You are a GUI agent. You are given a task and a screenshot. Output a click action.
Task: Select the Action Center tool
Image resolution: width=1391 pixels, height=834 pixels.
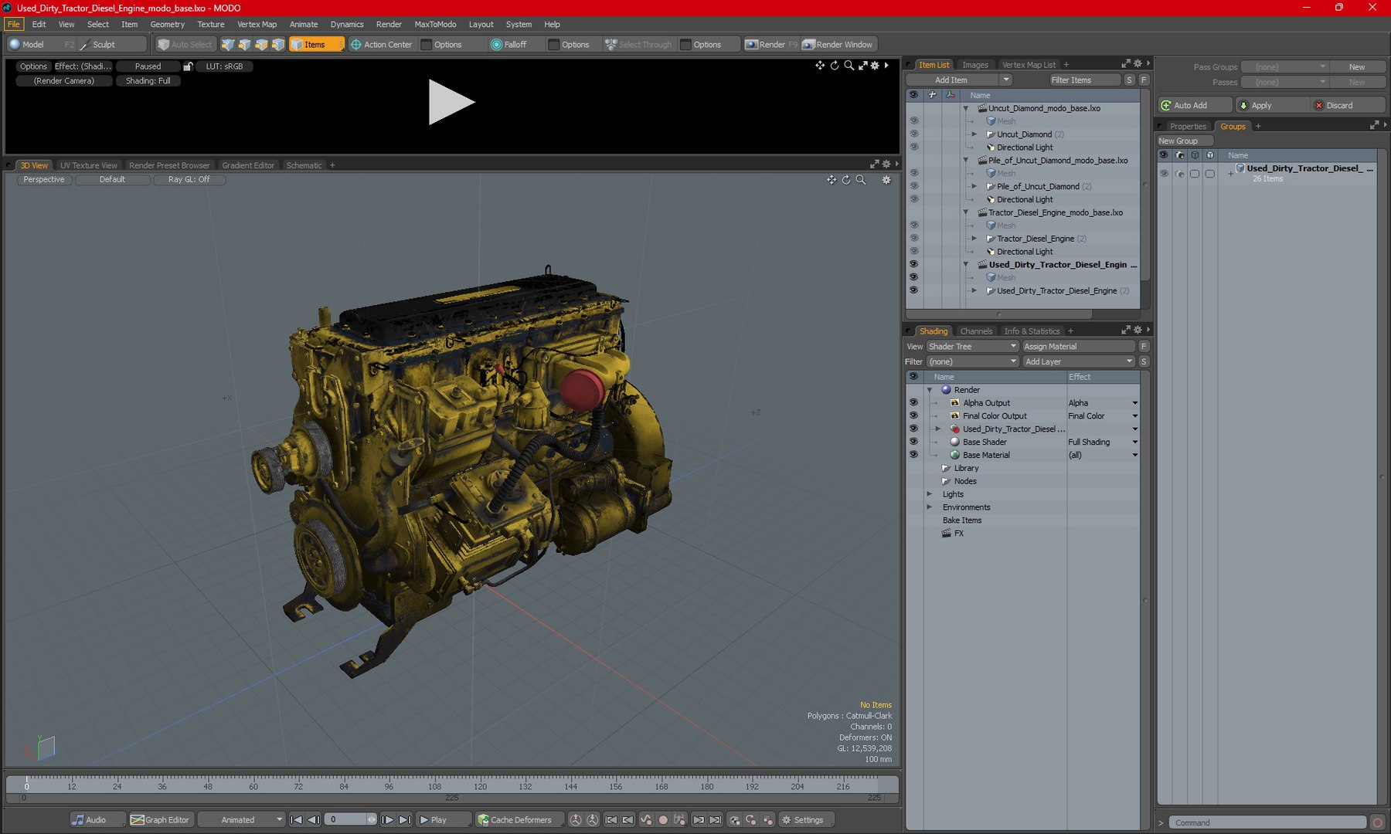coord(382,45)
